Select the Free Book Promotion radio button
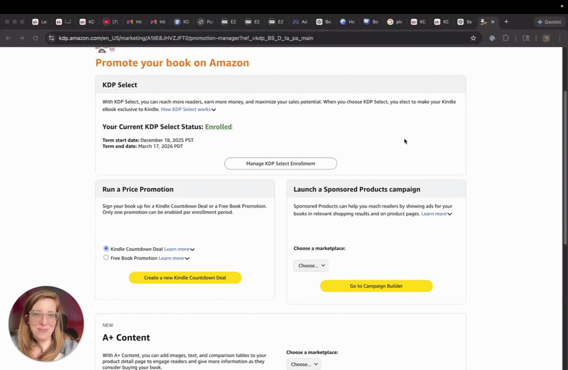The image size is (568, 370). pyautogui.click(x=106, y=258)
